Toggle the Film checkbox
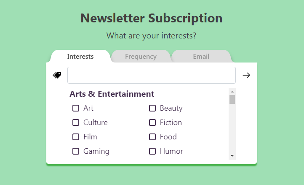The width and height of the screenshot is (304, 185). (76, 137)
